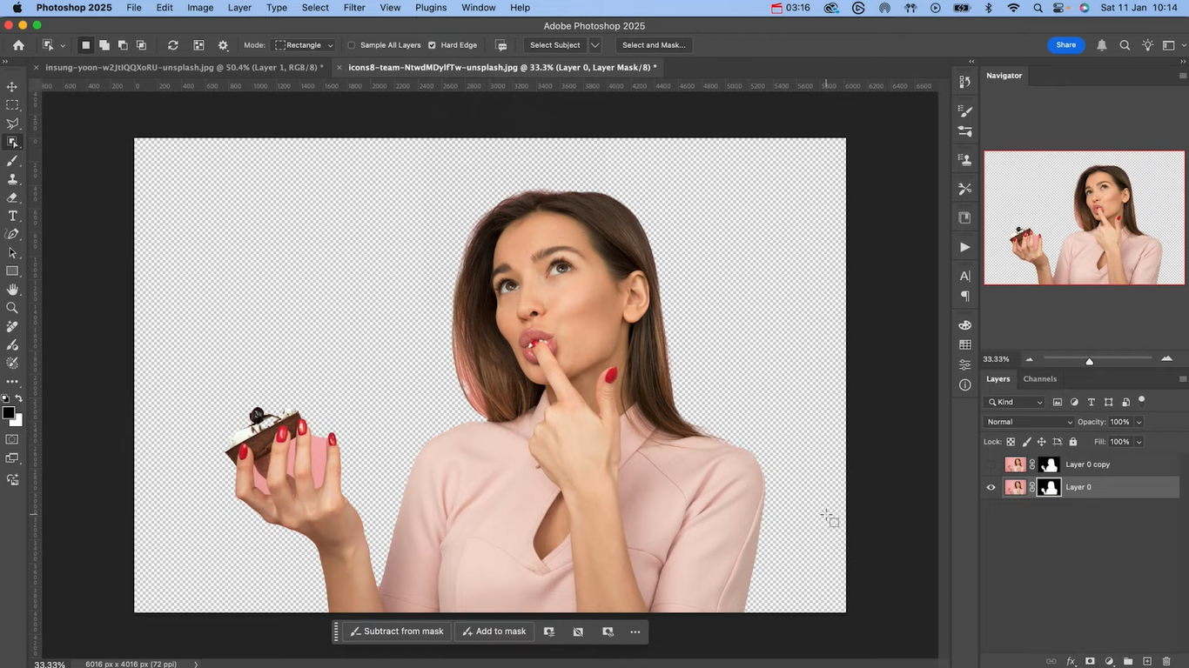Image resolution: width=1189 pixels, height=668 pixels.
Task: Click the image thumbnail in the Navigator panel
Action: [1084, 217]
